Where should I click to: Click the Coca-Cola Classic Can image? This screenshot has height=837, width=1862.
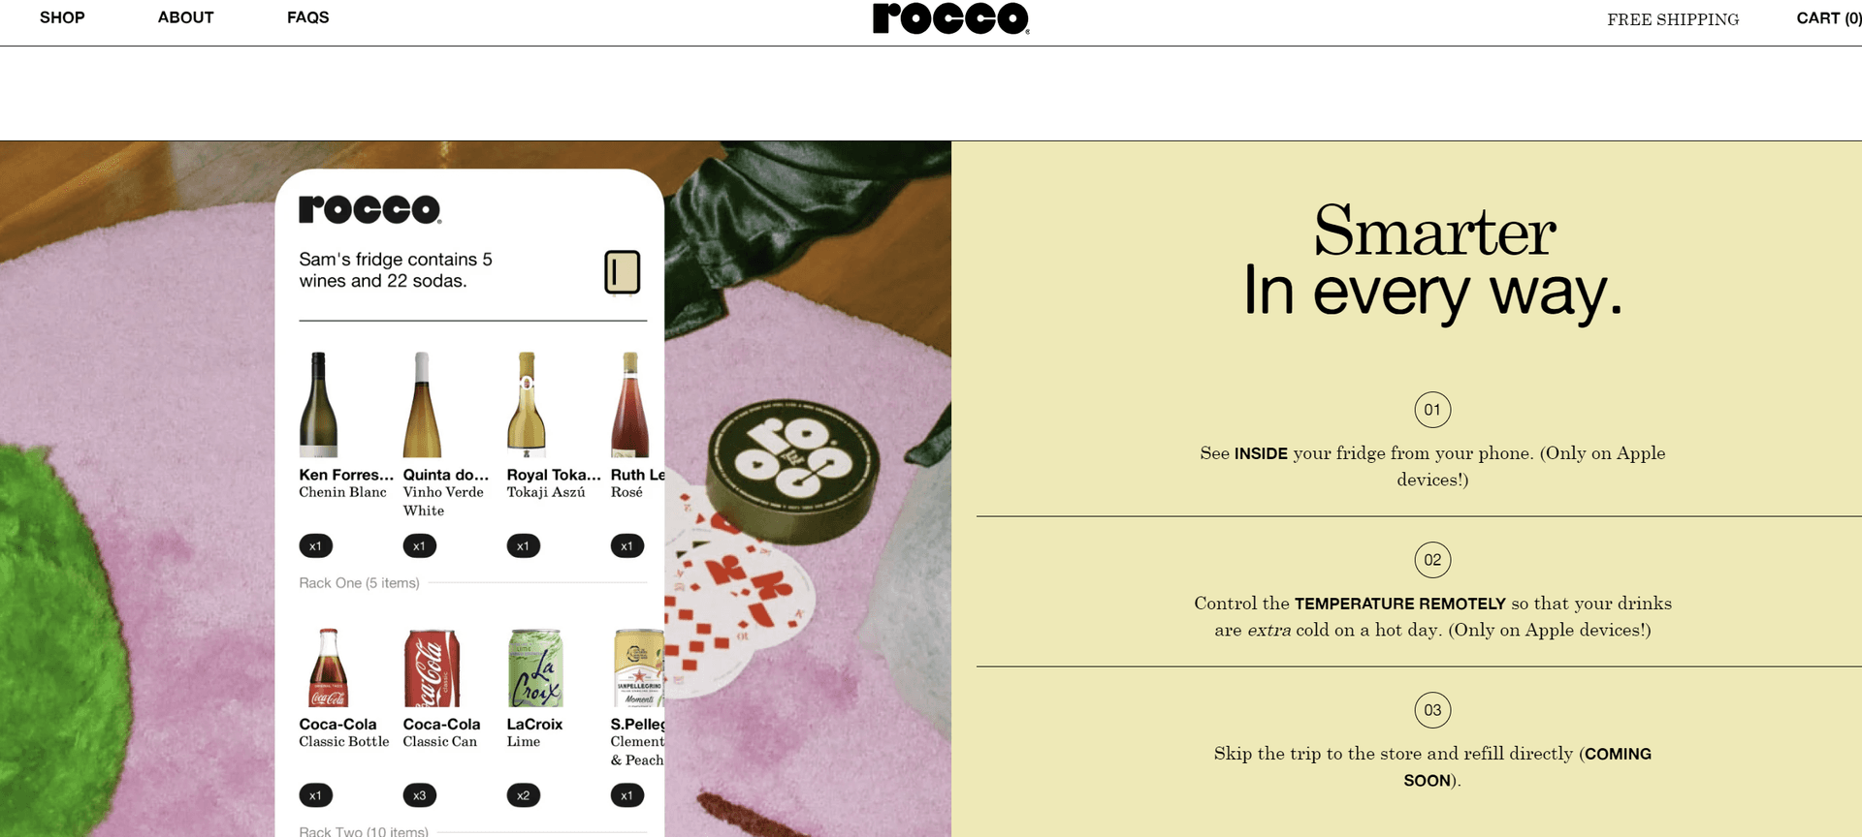coord(432,667)
